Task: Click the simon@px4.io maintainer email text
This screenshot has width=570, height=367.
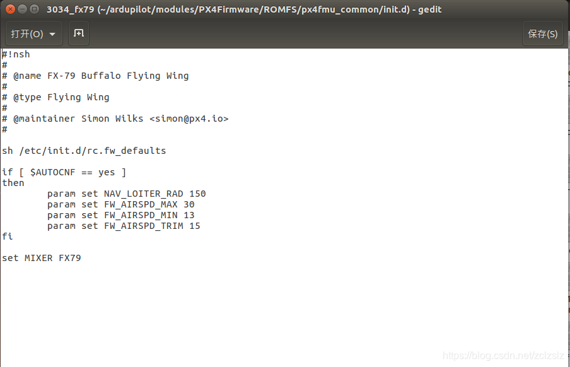Action: (189, 119)
